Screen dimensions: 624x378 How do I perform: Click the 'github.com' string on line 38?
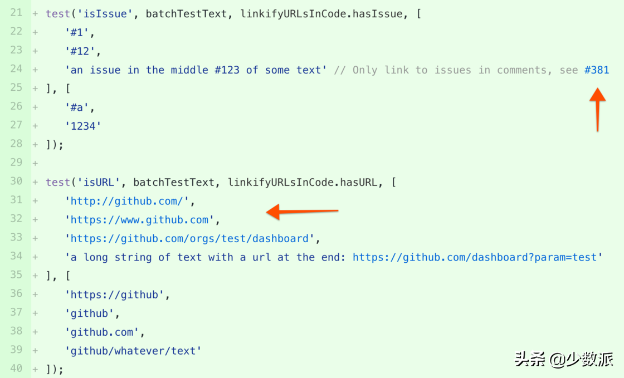coord(101,332)
